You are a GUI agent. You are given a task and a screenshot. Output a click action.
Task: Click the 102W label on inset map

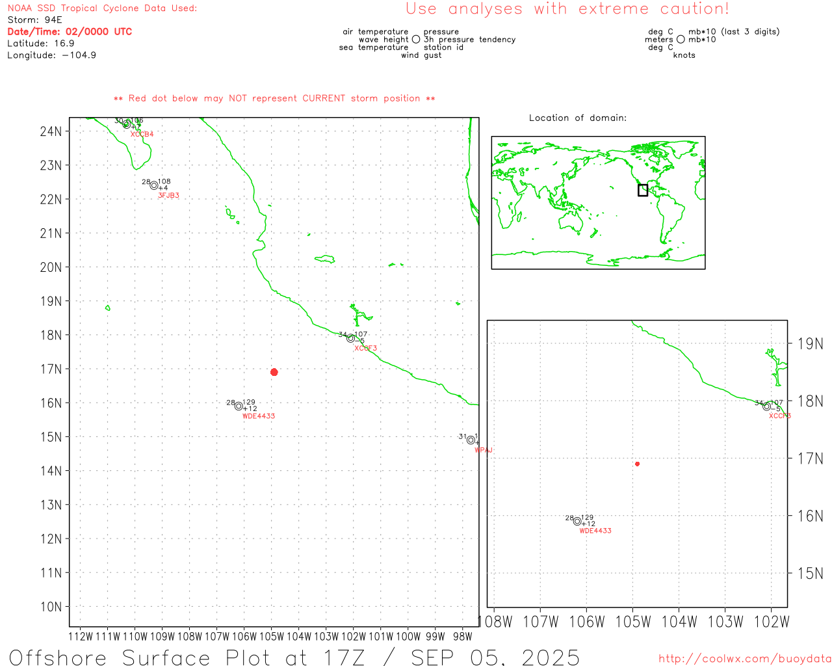pyautogui.click(x=772, y=622)
